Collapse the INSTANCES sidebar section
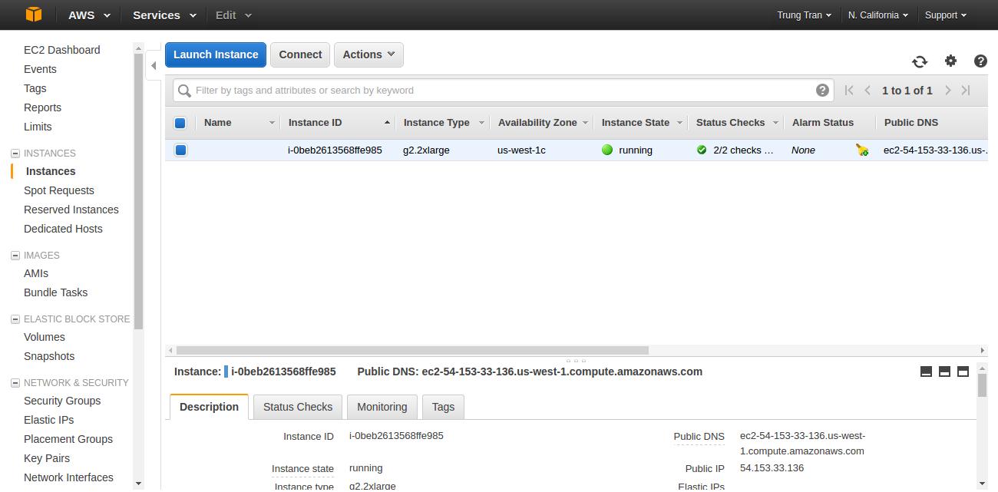The width and height of the screenshot is (998, 492). [x=15, y=154]
